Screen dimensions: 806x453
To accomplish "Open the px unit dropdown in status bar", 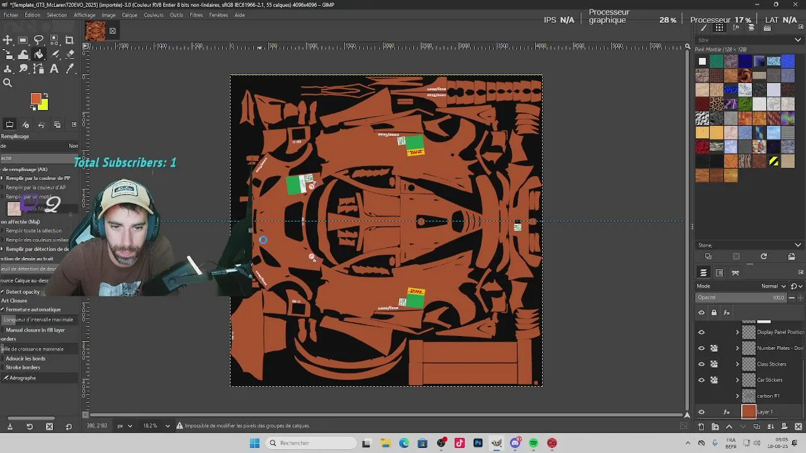I will click(x=124, y=426).
